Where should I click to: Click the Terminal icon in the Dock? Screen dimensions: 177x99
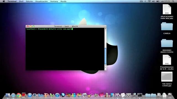(x=140, y=95)
